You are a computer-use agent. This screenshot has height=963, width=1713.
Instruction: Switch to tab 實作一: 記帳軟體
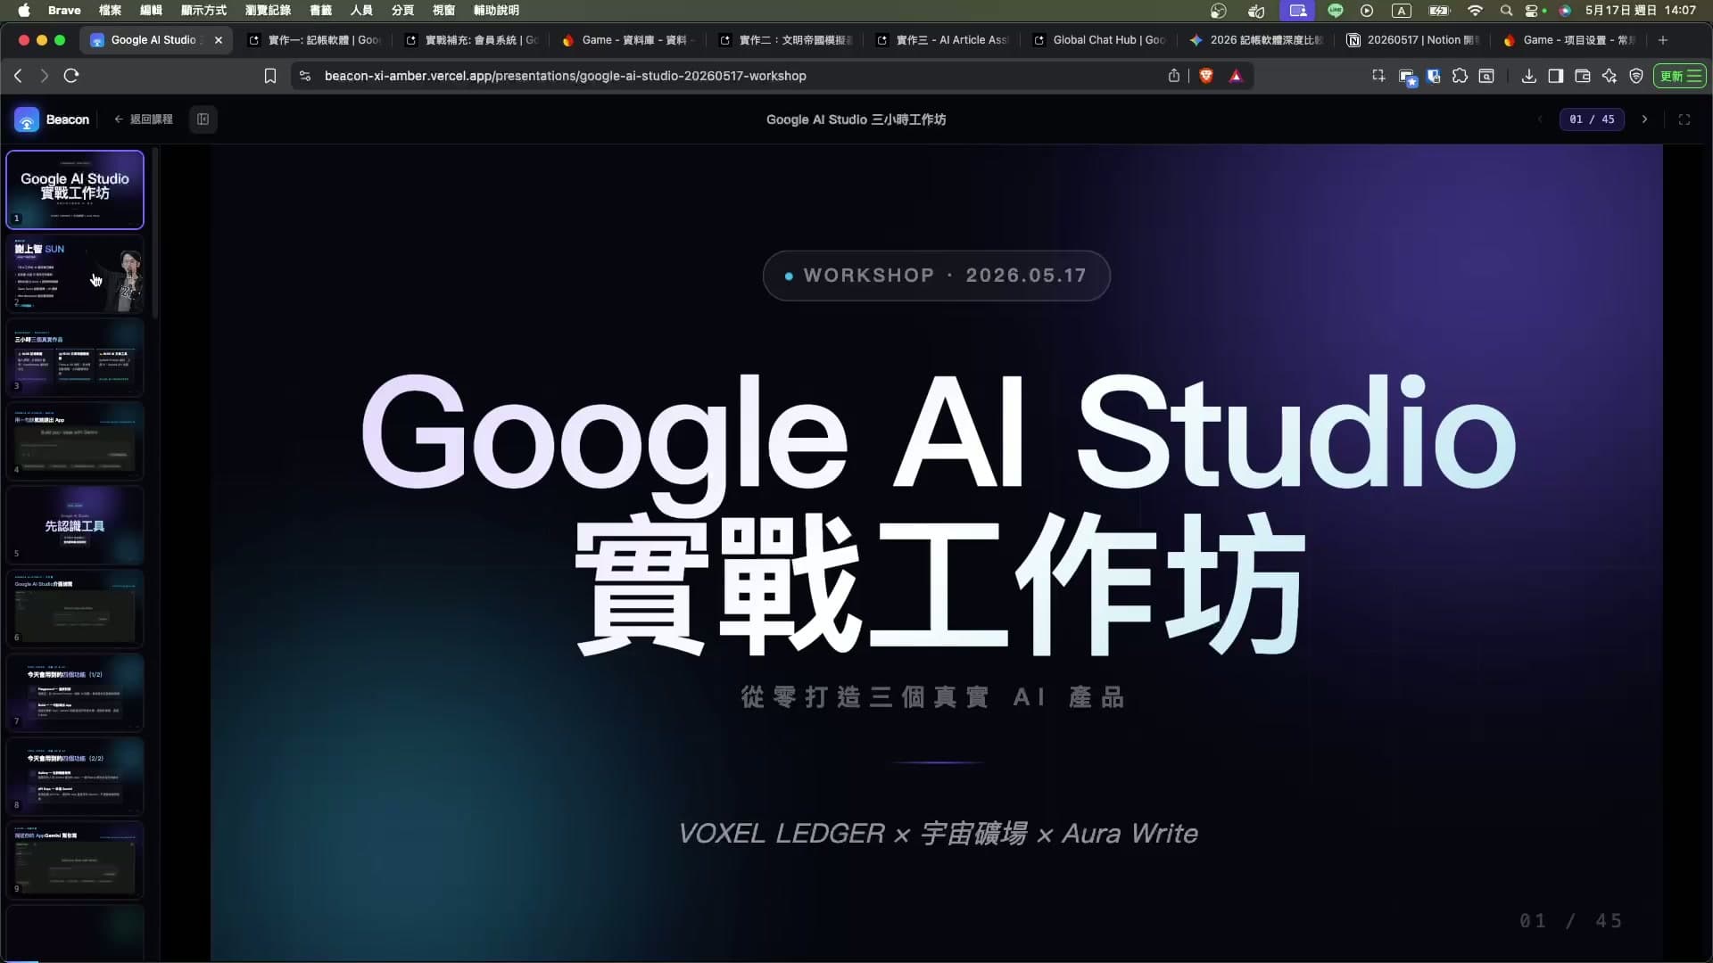314,40
